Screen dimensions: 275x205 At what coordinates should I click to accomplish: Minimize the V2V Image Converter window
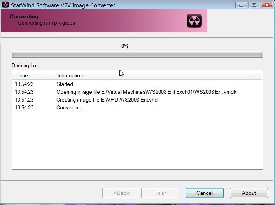pyautogui.click(x=241, y=5)
